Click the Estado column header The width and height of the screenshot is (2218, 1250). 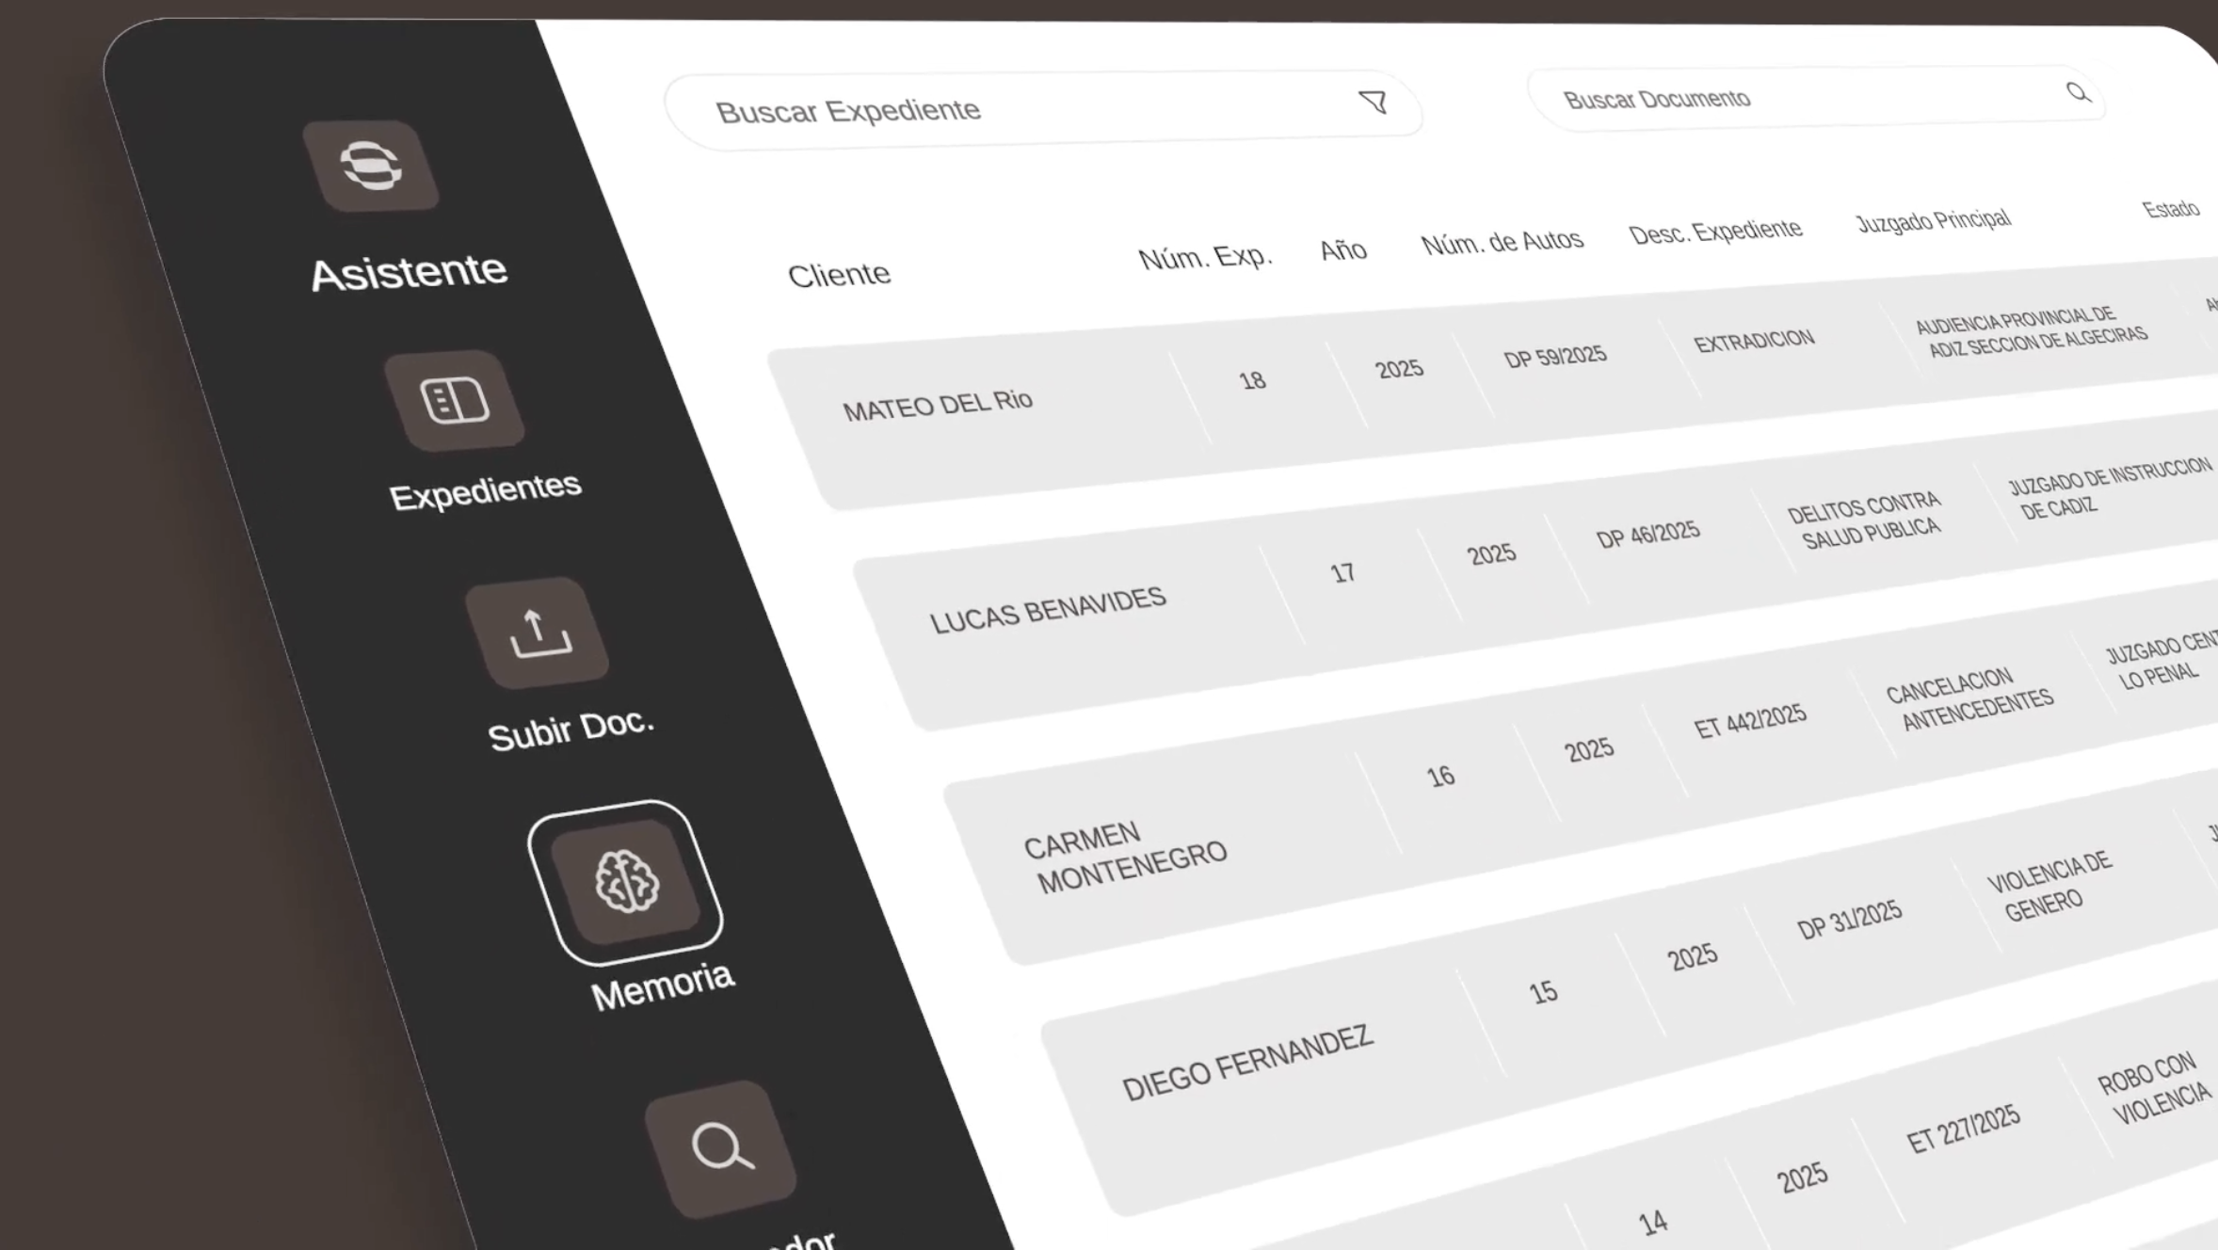click(x=2171, y=208)
